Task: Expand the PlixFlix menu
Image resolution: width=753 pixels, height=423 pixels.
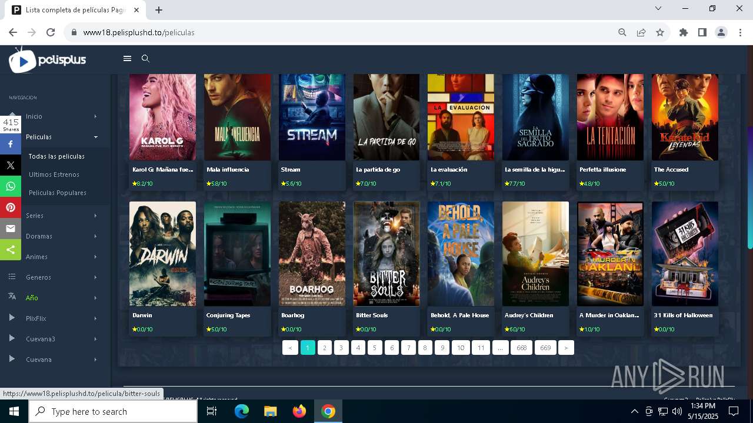Action: tap(55, 318)
